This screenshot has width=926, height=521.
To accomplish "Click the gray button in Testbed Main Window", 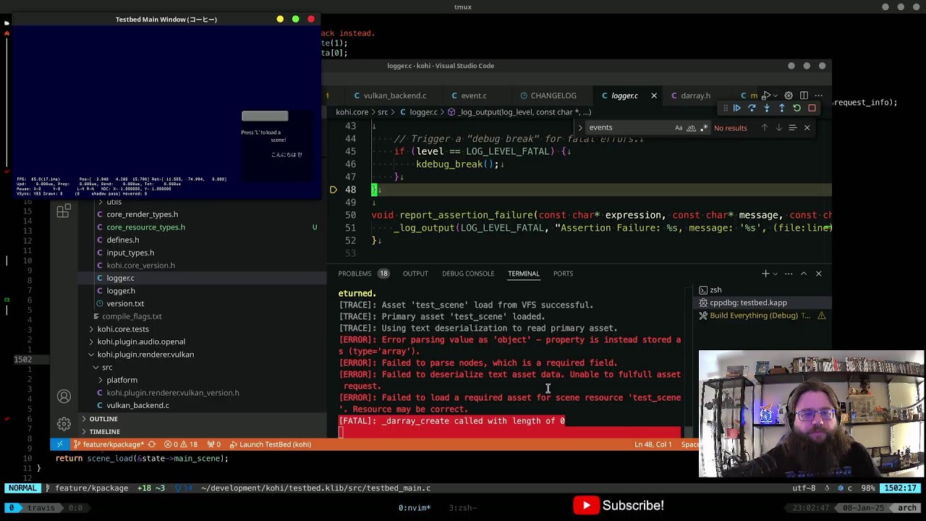I will tap(265, 116).
